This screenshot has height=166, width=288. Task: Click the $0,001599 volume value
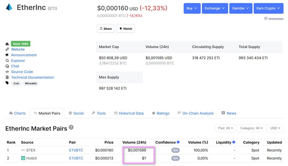click(x=137, y=150)
